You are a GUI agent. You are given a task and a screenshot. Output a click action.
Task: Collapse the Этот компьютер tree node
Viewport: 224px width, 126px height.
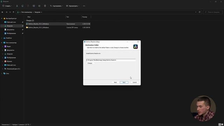[x=2, y=43]
